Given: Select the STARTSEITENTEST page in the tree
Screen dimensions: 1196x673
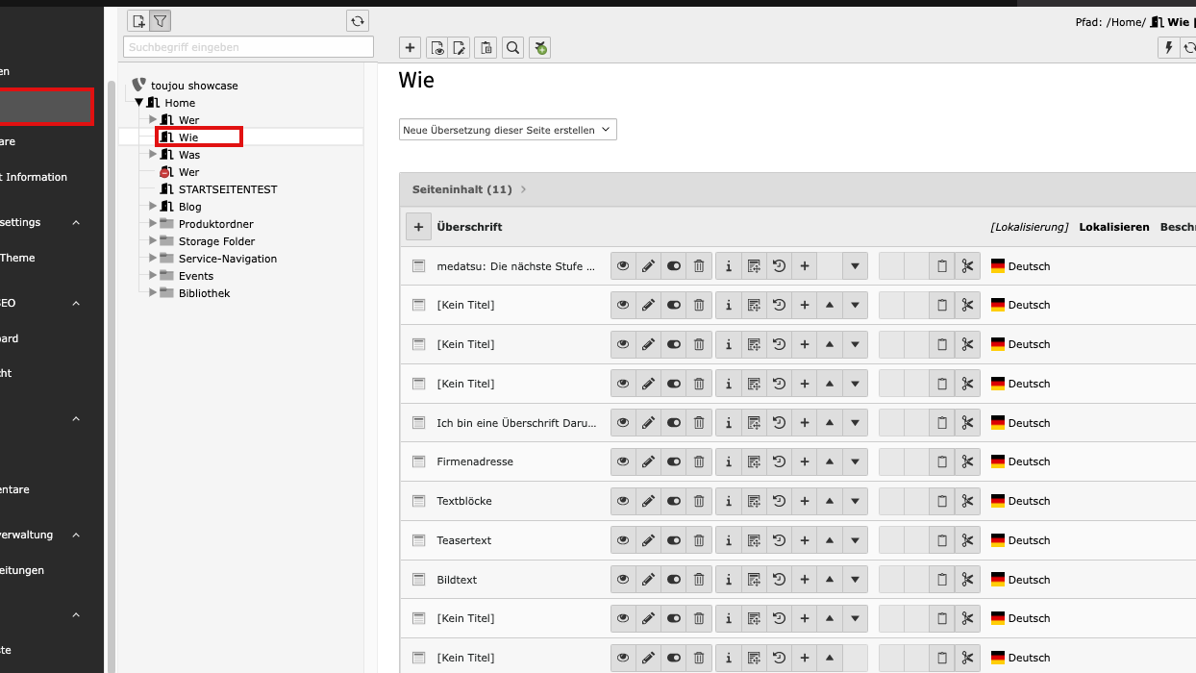Looking at the screenshot, I should (x=227, y=189).
